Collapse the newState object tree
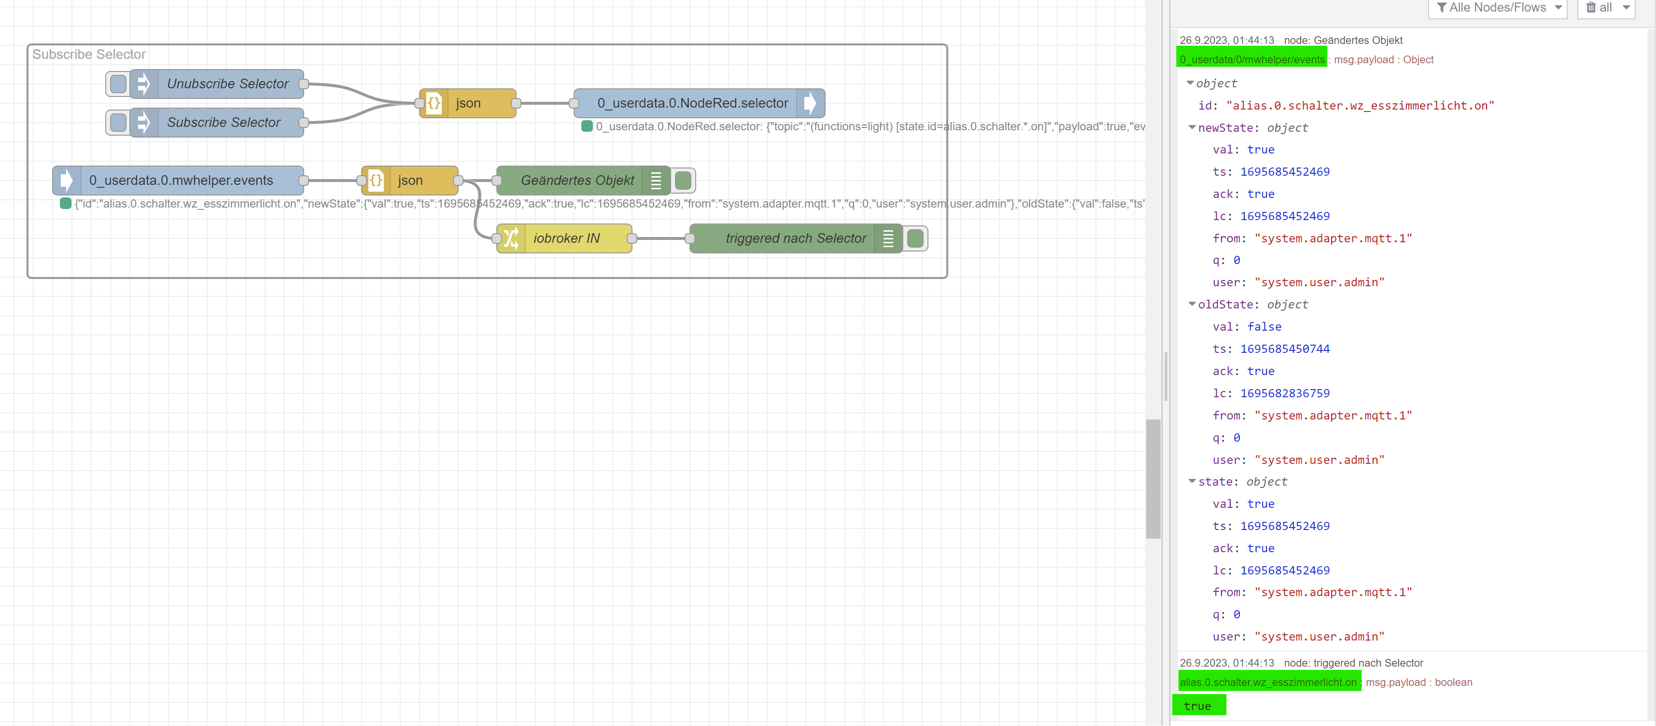The height and width of the screenshot is (726, 1656). [x=1192, y=127]
